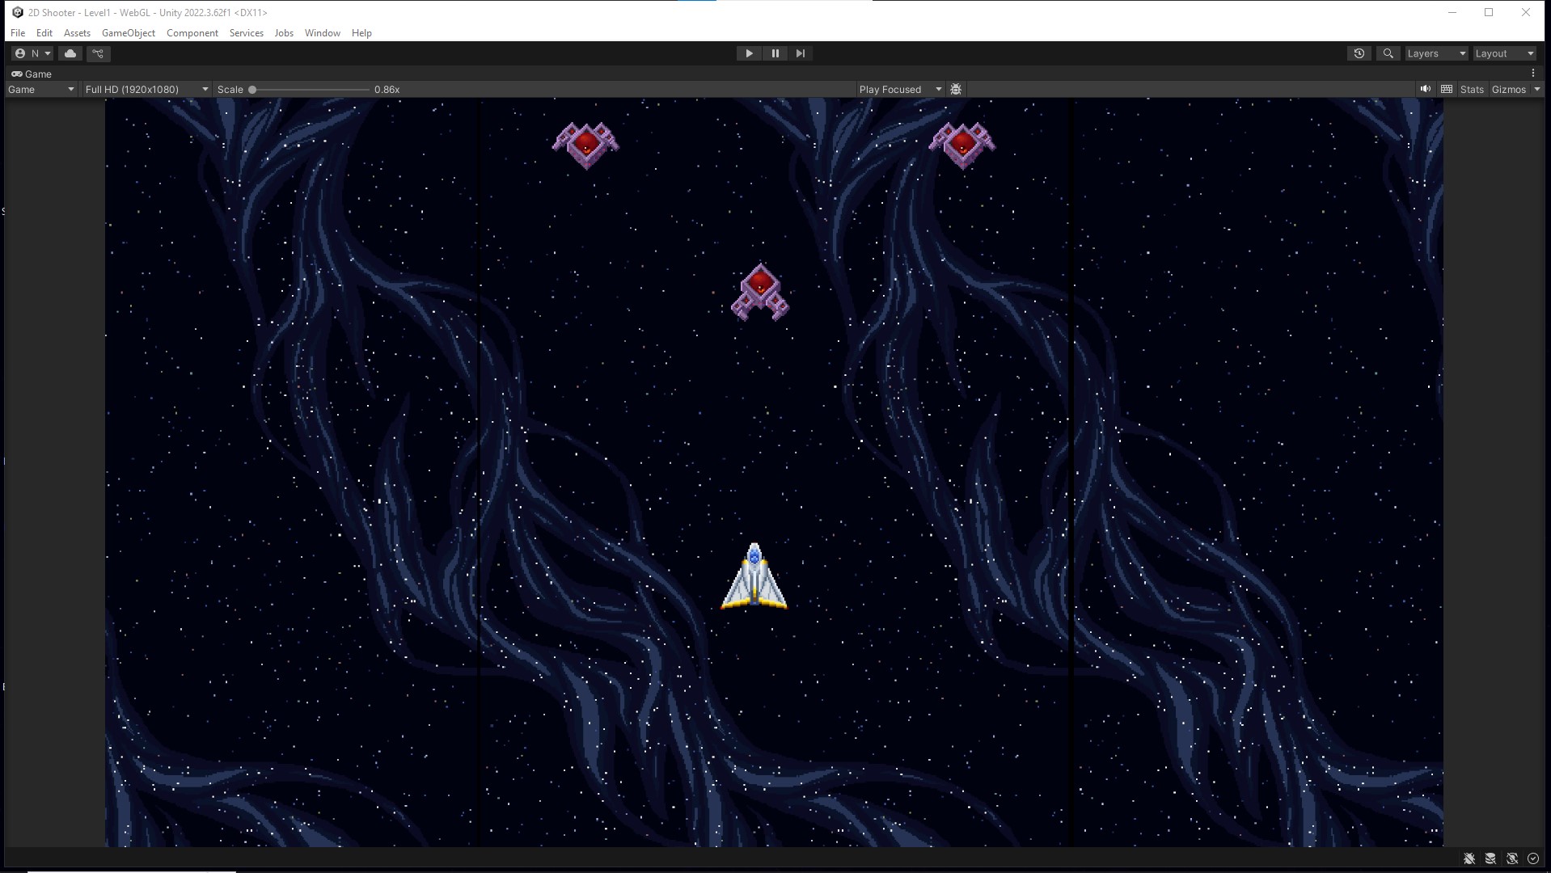Screen dimensions: 1551x873
Task: Click the Unity logo in title bar
Action: click(x=18, y=12)
